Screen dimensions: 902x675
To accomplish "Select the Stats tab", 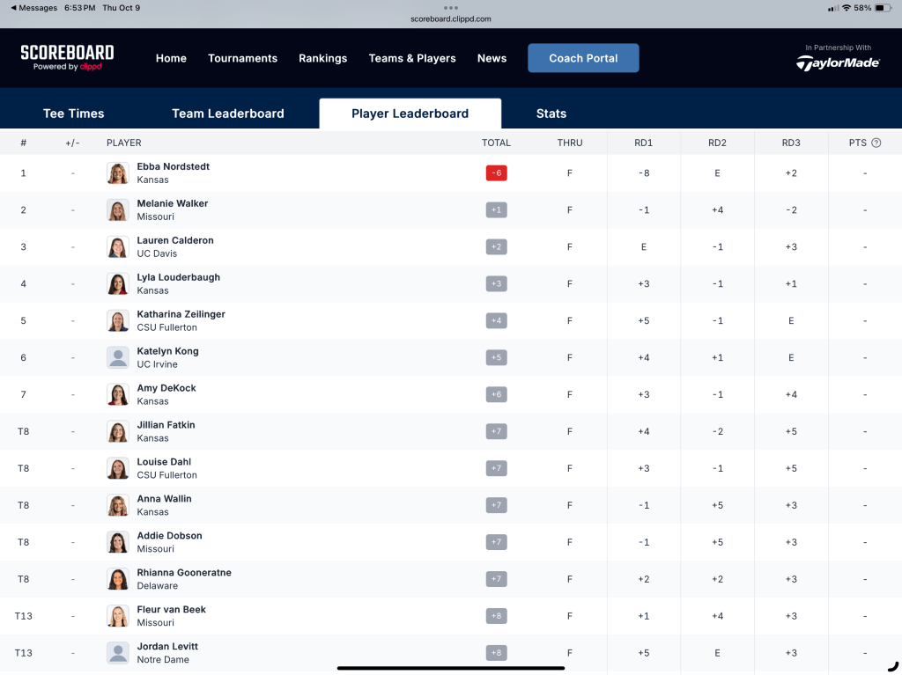I will point(551,114).
